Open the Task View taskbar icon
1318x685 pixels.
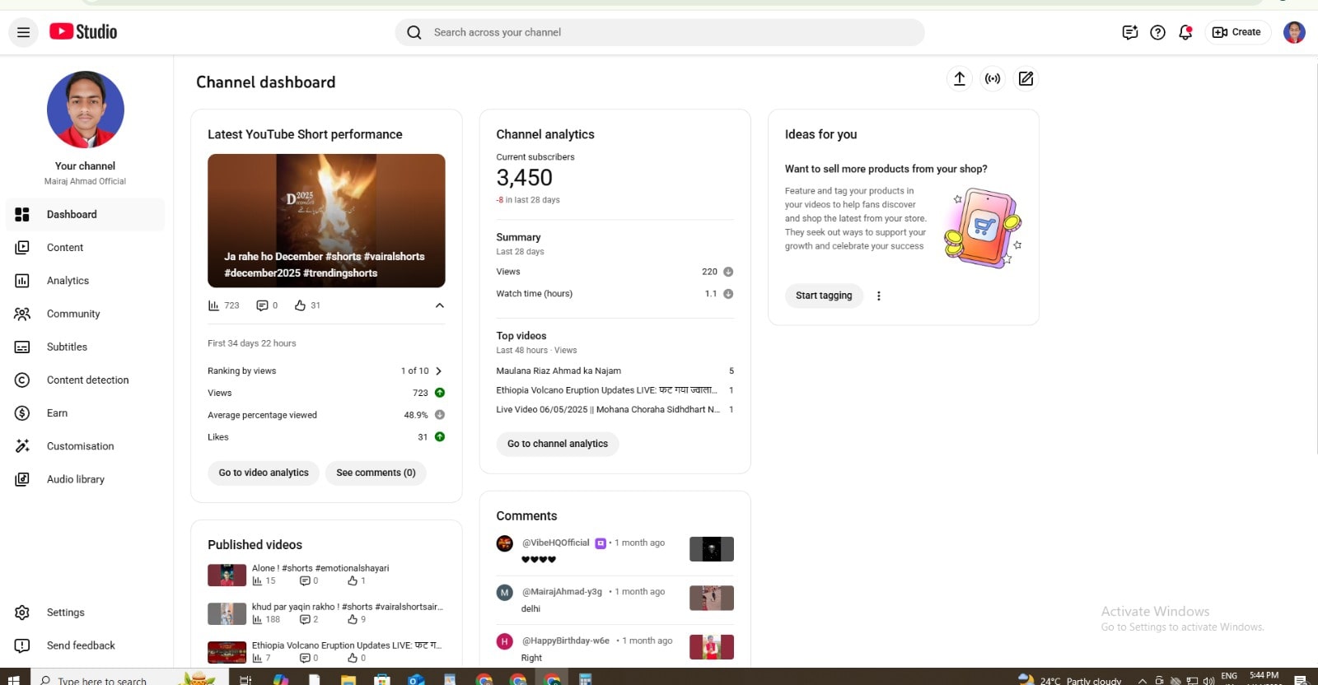(x=245, y=679)
